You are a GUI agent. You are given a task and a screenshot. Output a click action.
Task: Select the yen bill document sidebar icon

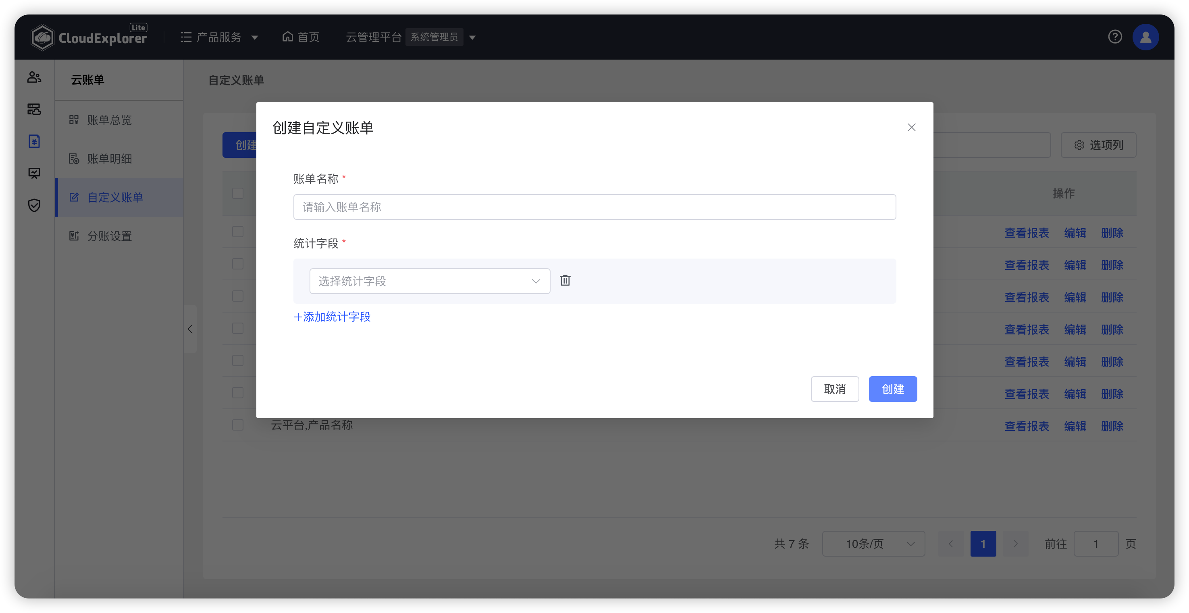(34, 141)
